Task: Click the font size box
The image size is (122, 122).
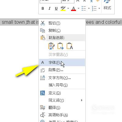Action: click(x=68, y=1)
